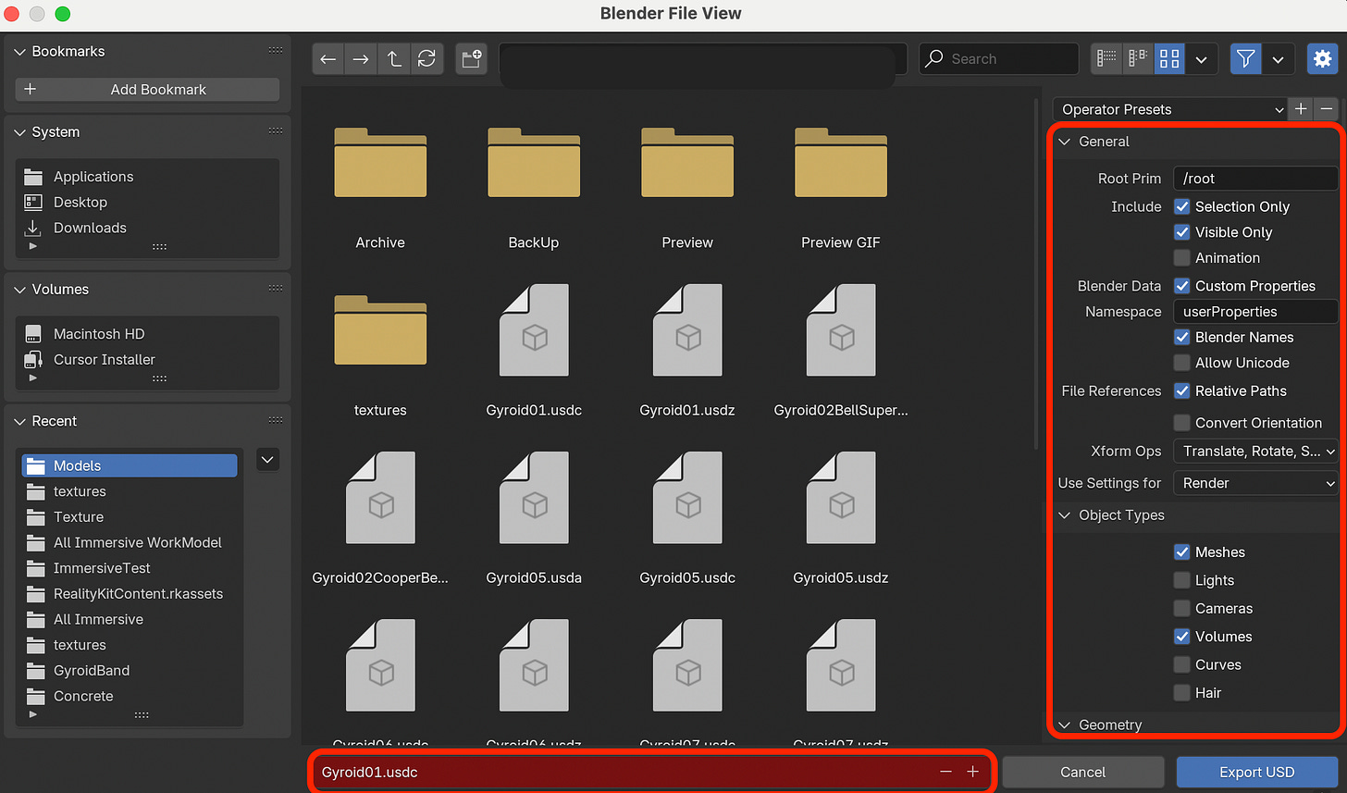Switch to vertical list display mode
1347x793 pixels.
(x=1106, y=58)
